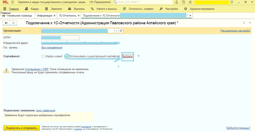Open the Зарплата section

pyautogui.click(x=53, y=9)
